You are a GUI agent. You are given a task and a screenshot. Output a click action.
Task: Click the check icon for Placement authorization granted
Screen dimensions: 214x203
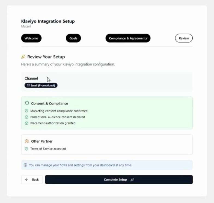pos(26,123)
